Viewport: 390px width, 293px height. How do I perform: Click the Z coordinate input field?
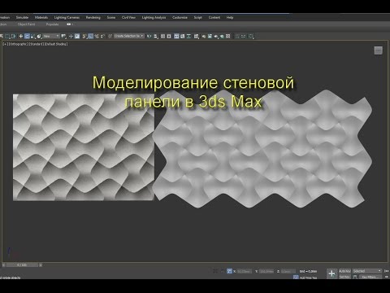(x=288, y=271)
